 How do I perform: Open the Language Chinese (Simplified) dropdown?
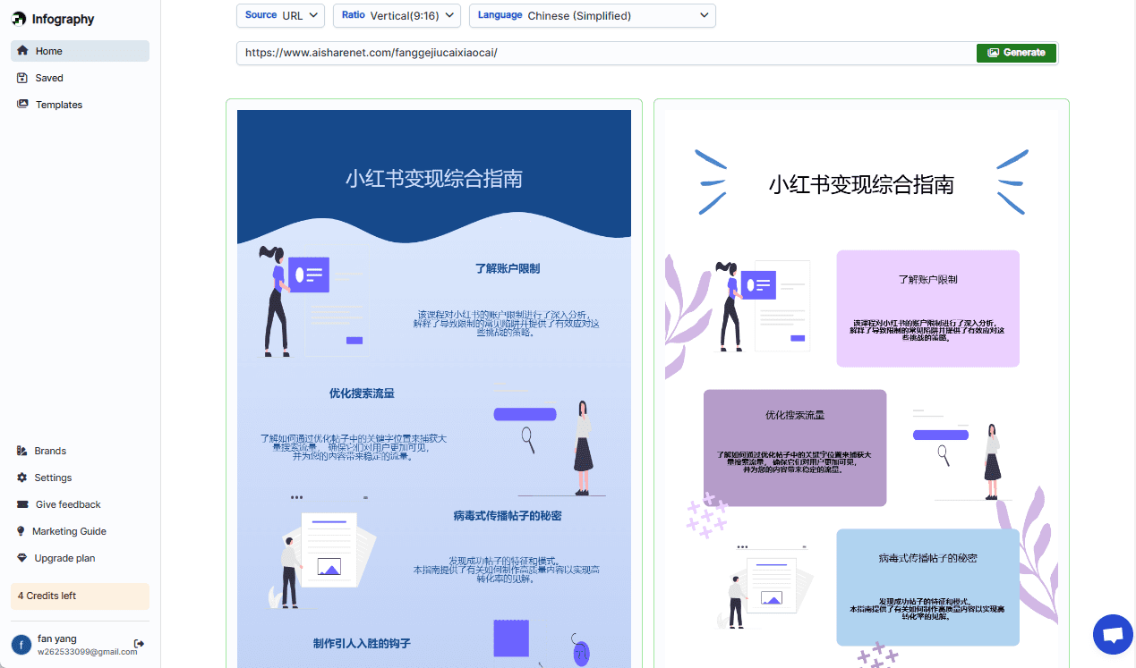tap(592, 15)
